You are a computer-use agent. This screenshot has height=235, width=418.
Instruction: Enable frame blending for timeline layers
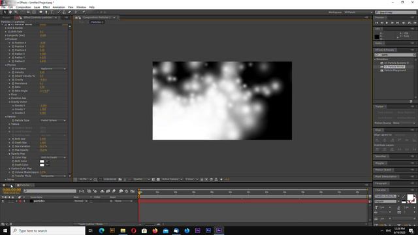[108, 191]
